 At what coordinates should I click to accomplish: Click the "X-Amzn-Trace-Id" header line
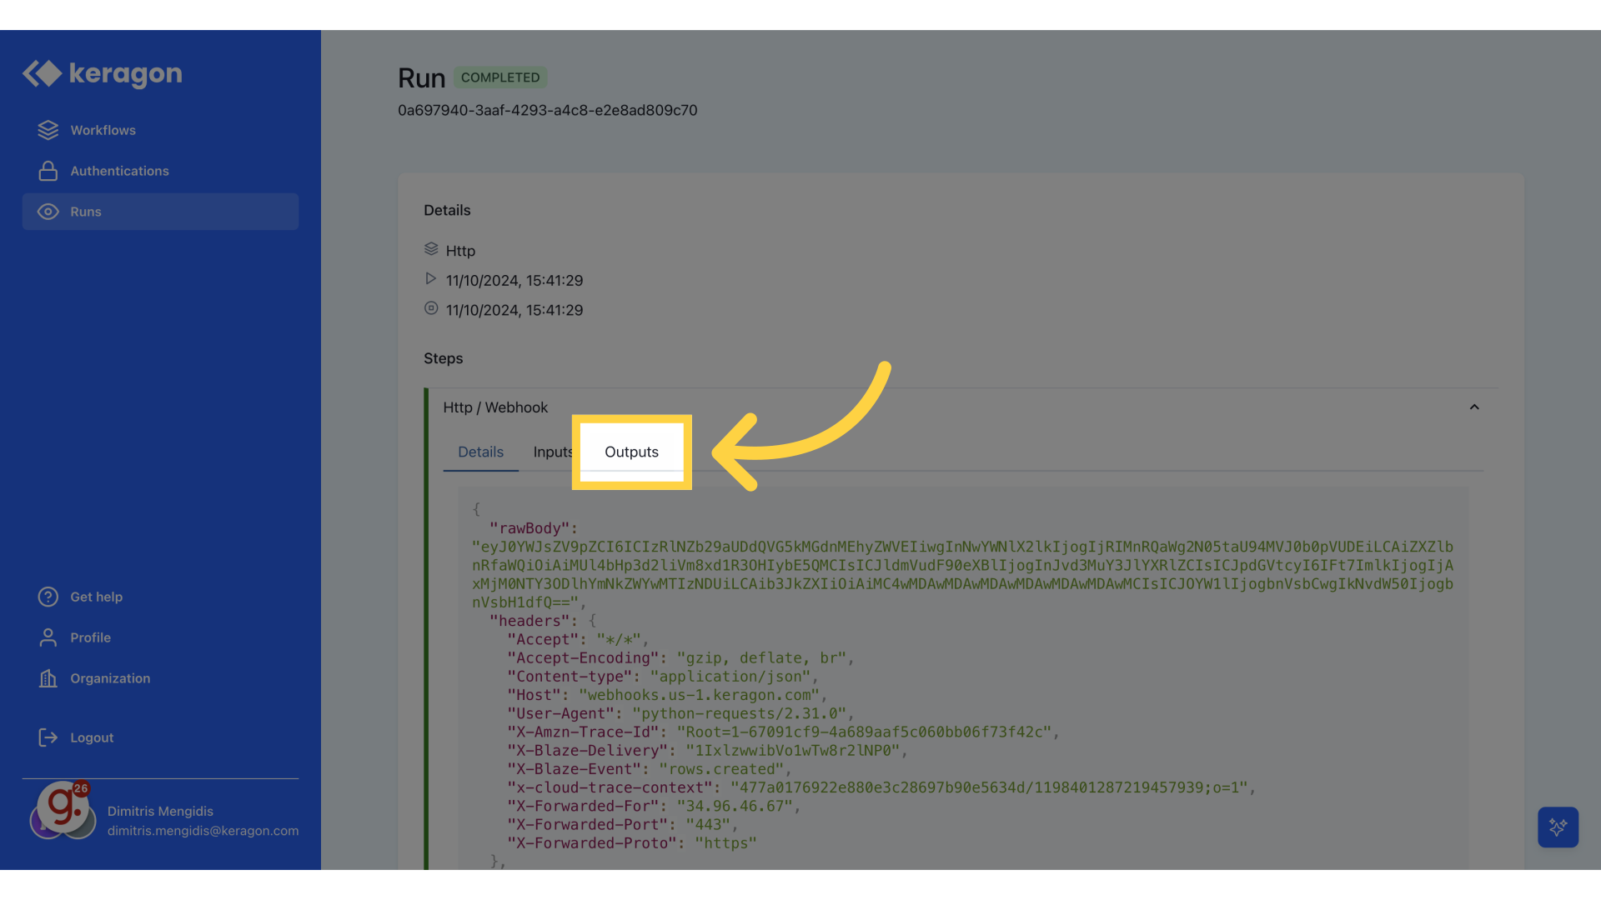click(x=783, y=732)
